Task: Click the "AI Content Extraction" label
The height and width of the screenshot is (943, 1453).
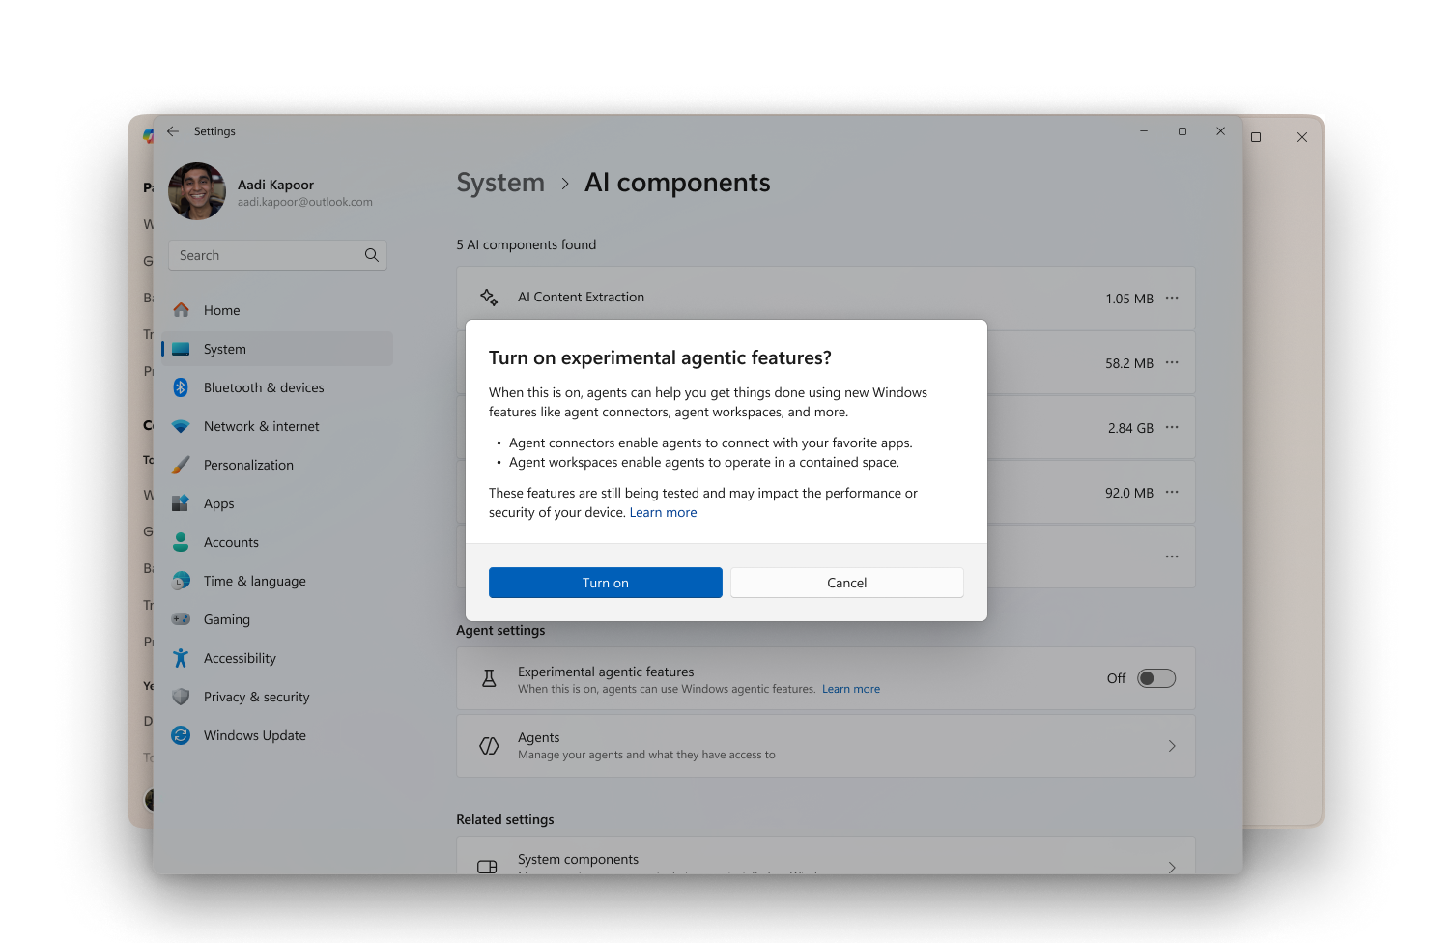Action: click(x=581, y=298)
